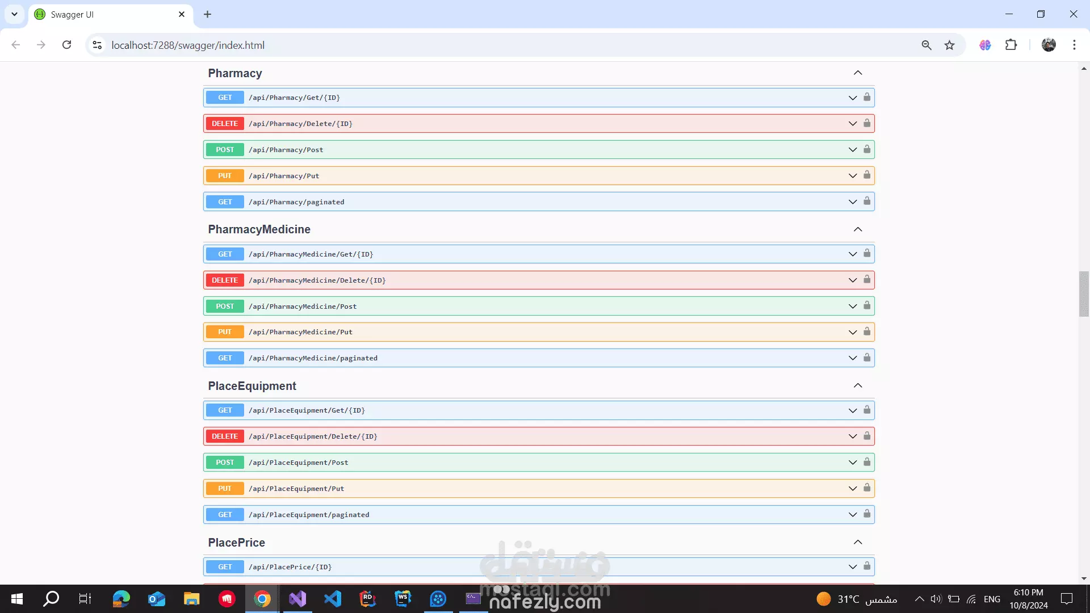Open the Chrome profile avatar

1049,45
